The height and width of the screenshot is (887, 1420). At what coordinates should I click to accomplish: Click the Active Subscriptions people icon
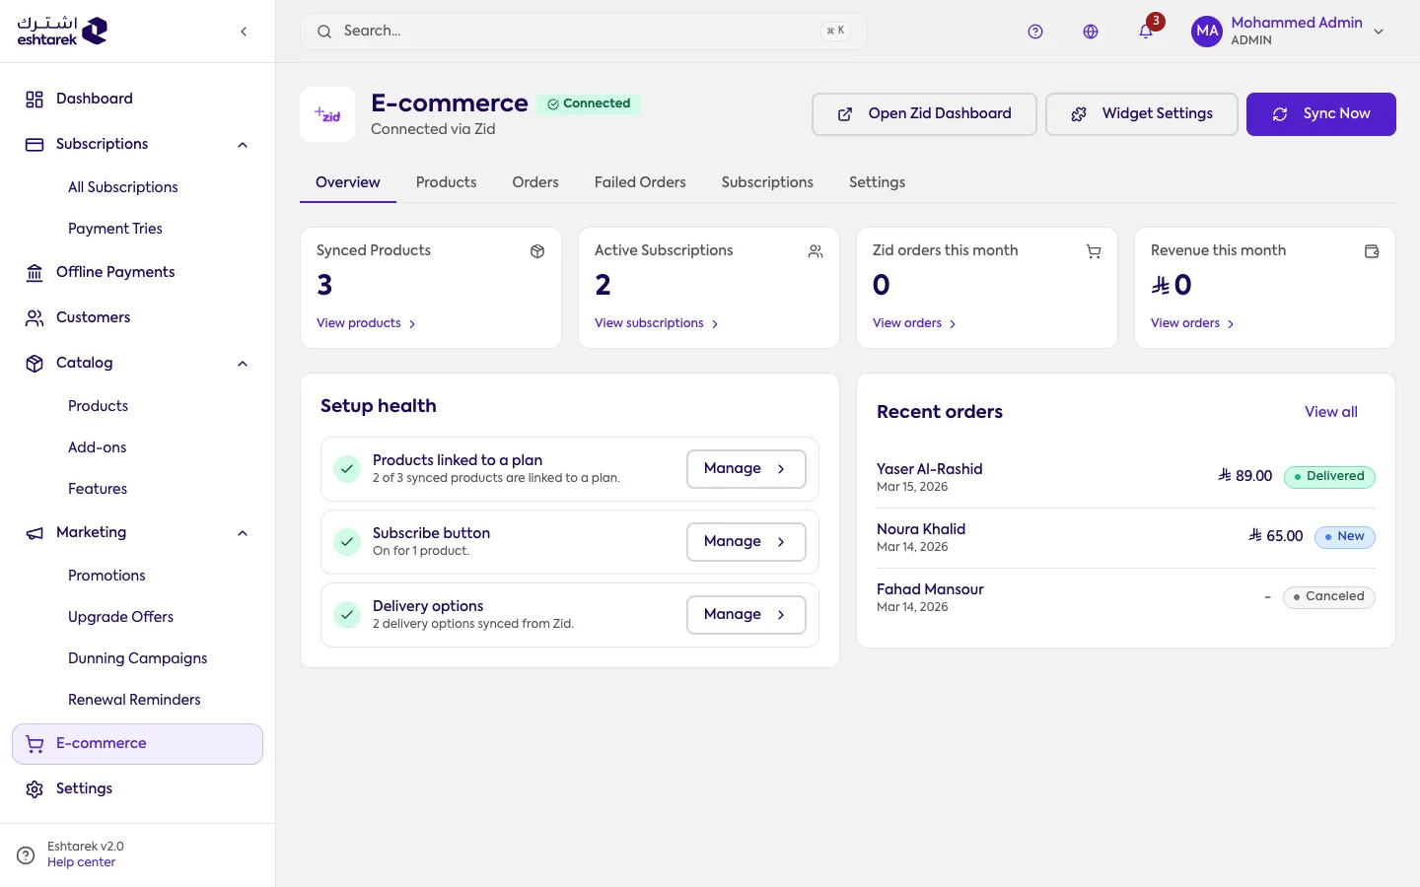click(816, 251)
